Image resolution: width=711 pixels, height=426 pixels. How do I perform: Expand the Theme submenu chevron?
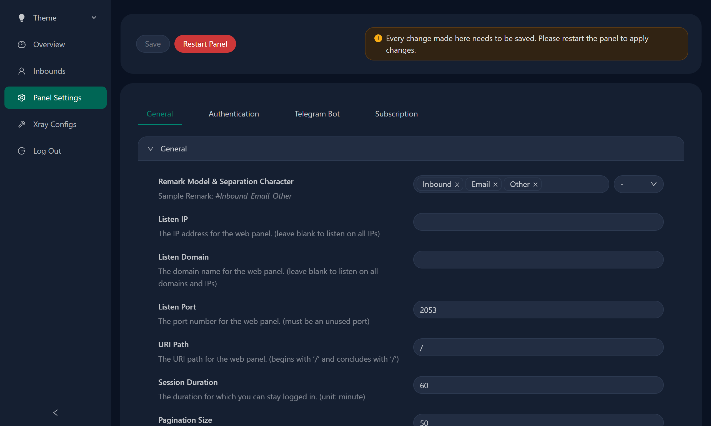coord(94,18)
